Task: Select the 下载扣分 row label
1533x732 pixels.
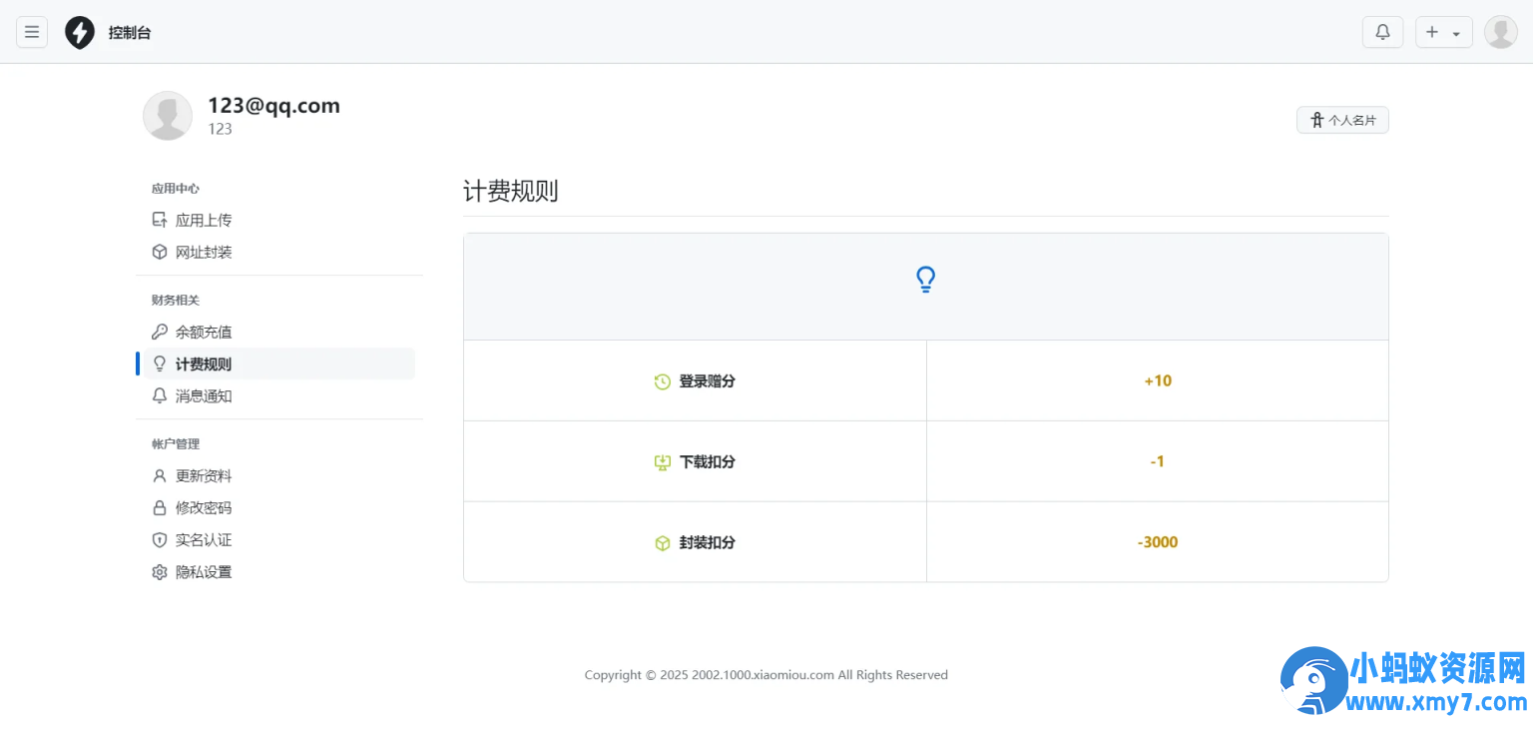Action: [708, 461]
